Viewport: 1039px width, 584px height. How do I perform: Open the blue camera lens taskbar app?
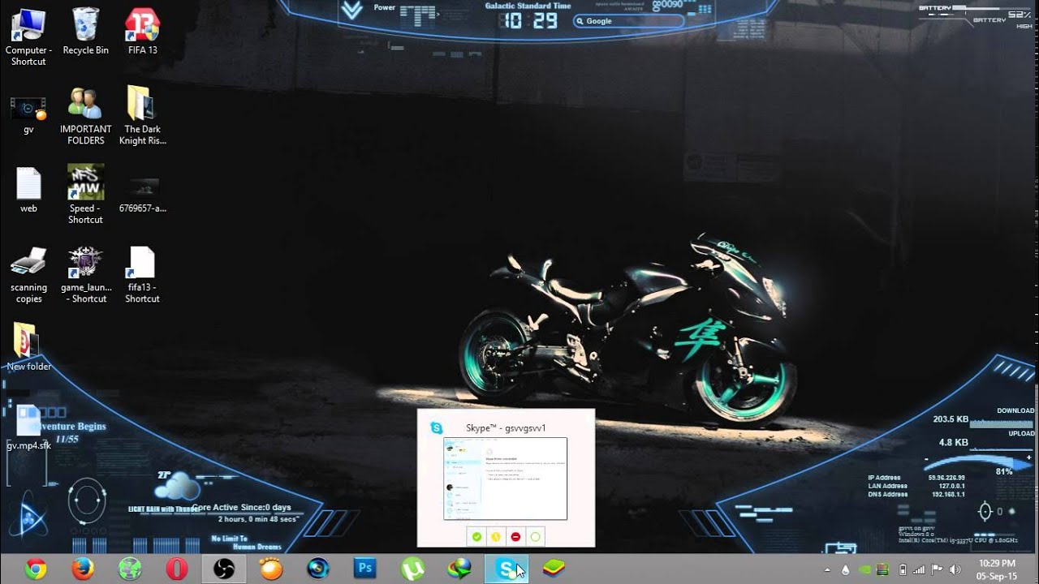coord(318,569)
